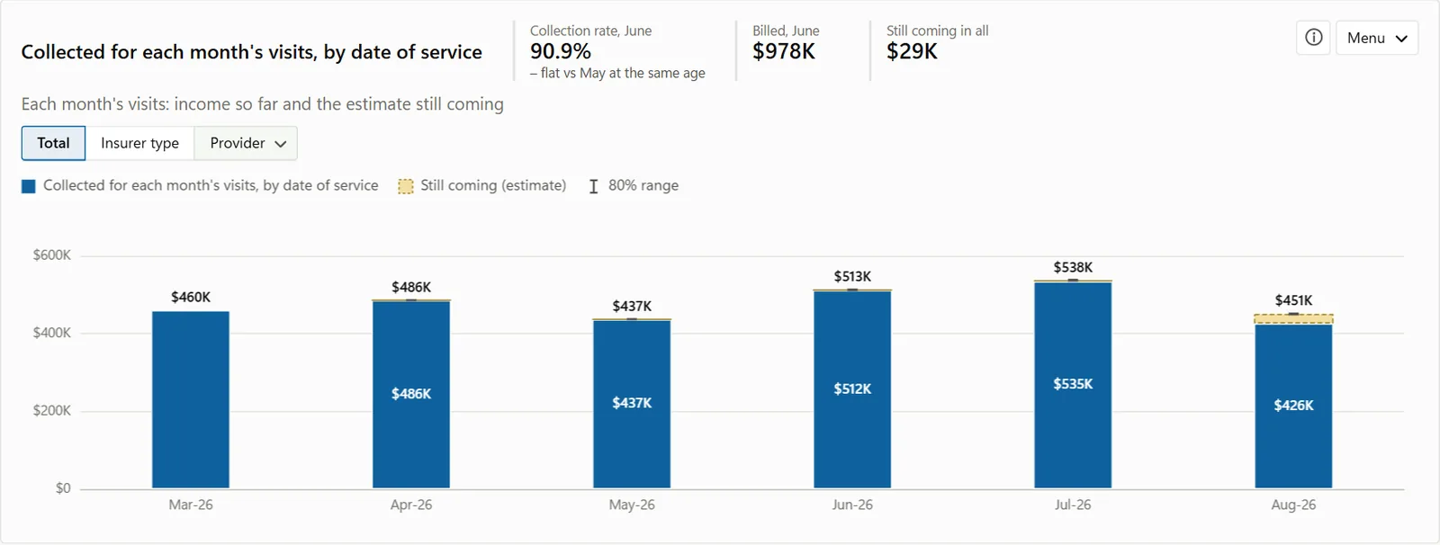1440x545 pixels.
Task: Toggle the blue Collected legend swatch
Action: click(29, 186)
